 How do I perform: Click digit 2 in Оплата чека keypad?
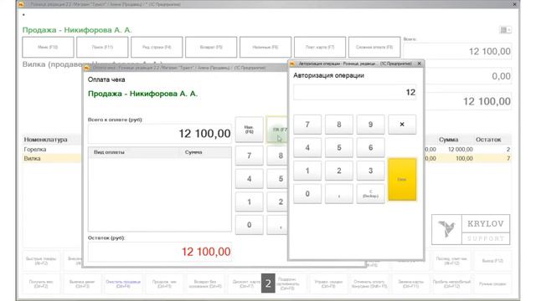pyautogui.click(x=277, y=202)
